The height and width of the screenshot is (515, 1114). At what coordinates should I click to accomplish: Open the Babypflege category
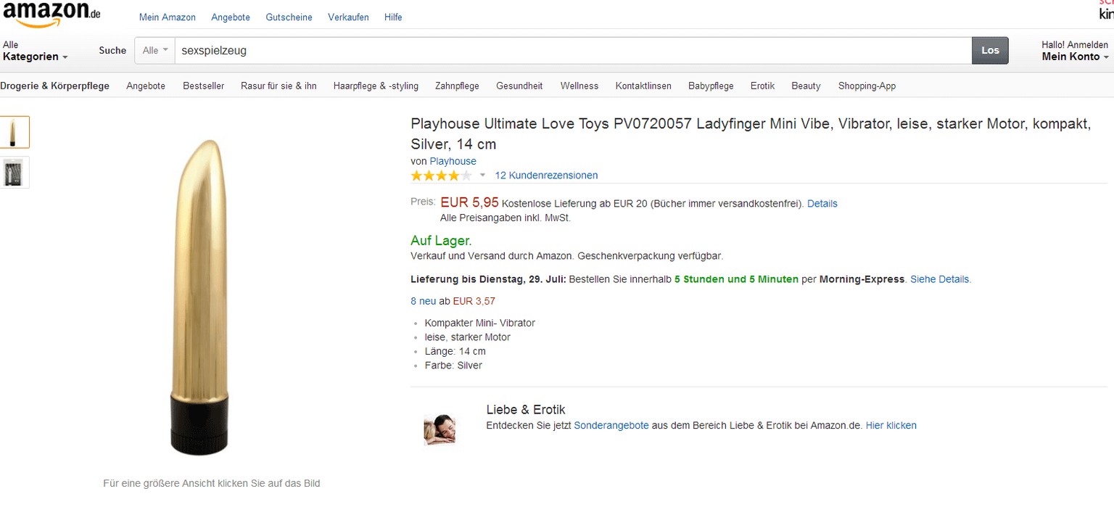pyautogui.click(x=711, y=86)
